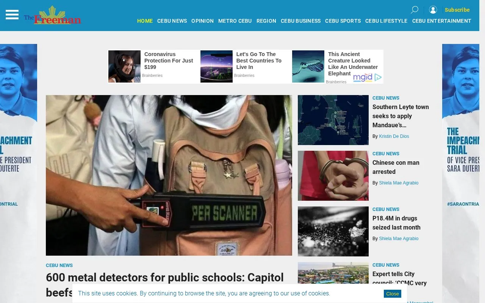Open the search magnifier icon
The image size is (485, 303).
(415, 10)
